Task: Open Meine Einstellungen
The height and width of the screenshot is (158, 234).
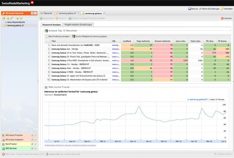Action: click(209, 9)
